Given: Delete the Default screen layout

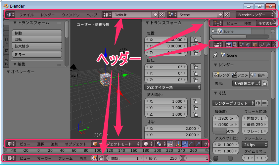Looking at the screenshot, I should coord(162,15).
